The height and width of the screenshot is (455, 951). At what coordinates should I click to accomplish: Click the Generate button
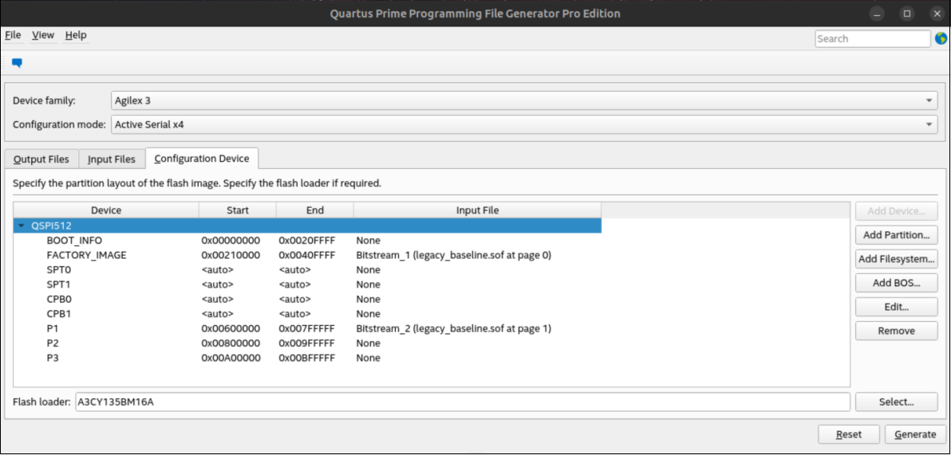[915, 434]
